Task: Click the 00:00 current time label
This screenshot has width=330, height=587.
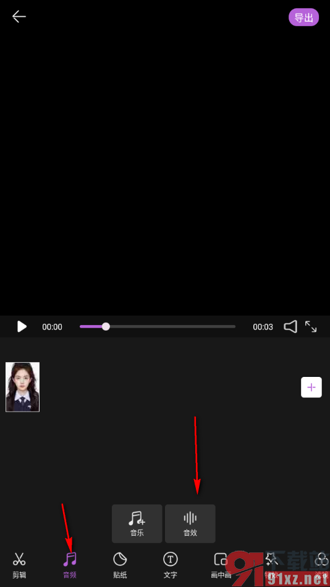Action: click(x=52, y=327)
